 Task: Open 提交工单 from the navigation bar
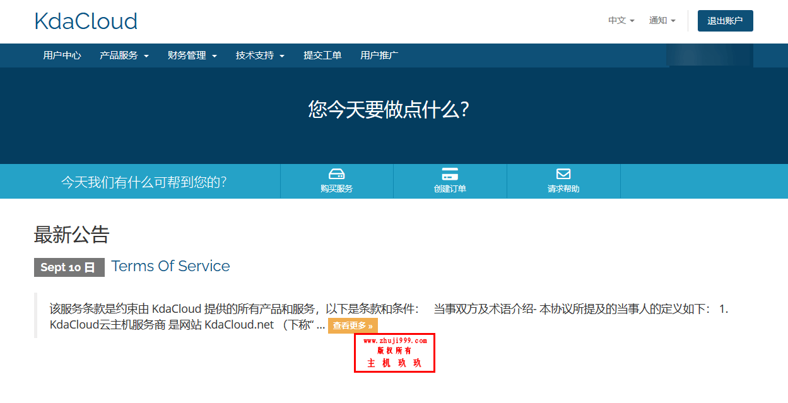(322, 55)
